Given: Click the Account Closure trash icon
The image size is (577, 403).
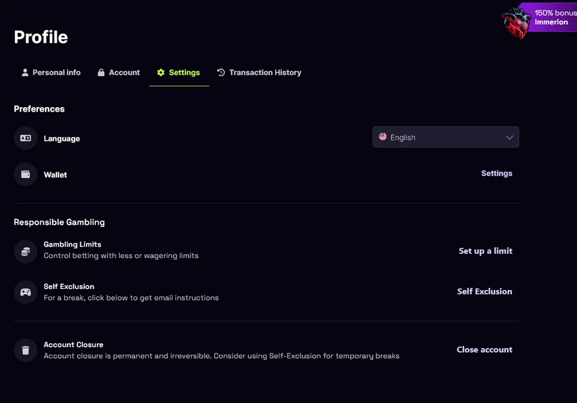Looking at the screenshot, I should coord(25,350).
